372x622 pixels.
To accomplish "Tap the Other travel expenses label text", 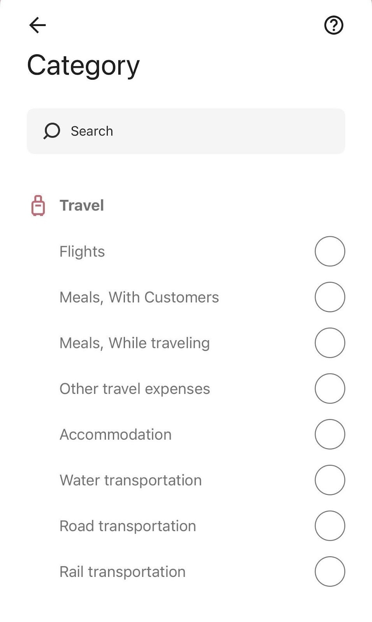I will 135,389.
